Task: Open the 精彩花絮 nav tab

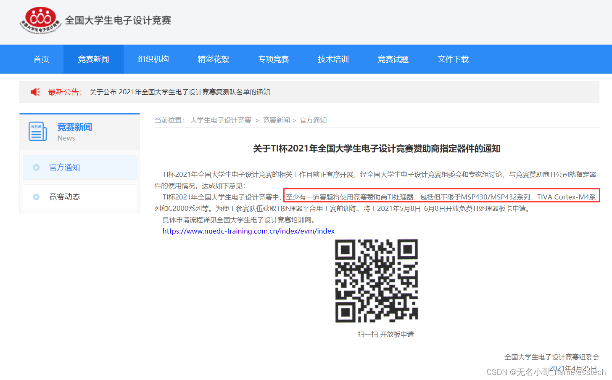Action: point(214,59)
